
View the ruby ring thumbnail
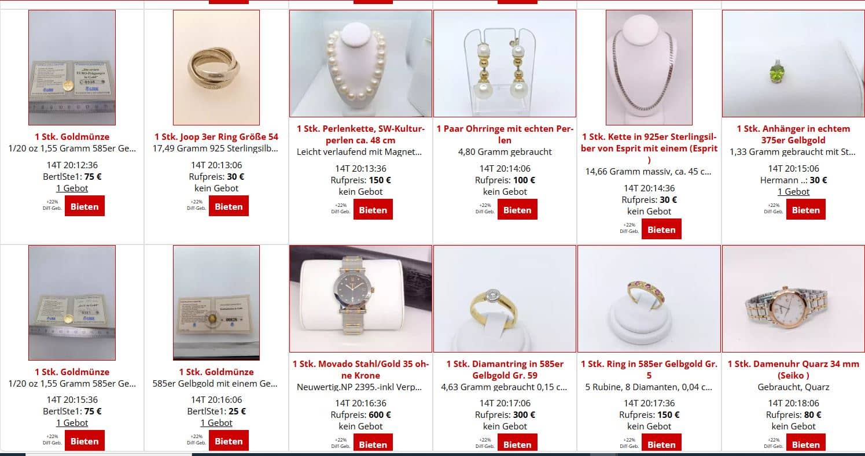(x=649, y=299)
